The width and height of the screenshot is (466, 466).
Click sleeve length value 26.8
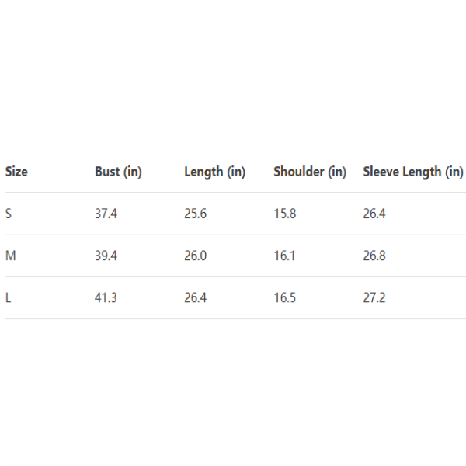coord(374,256)
